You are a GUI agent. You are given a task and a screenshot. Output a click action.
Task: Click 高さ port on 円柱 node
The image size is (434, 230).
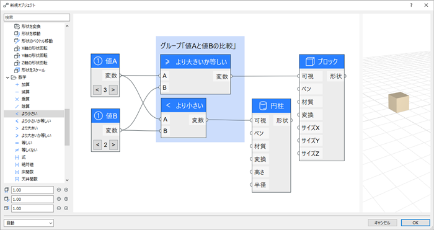(x=251, y=172)
